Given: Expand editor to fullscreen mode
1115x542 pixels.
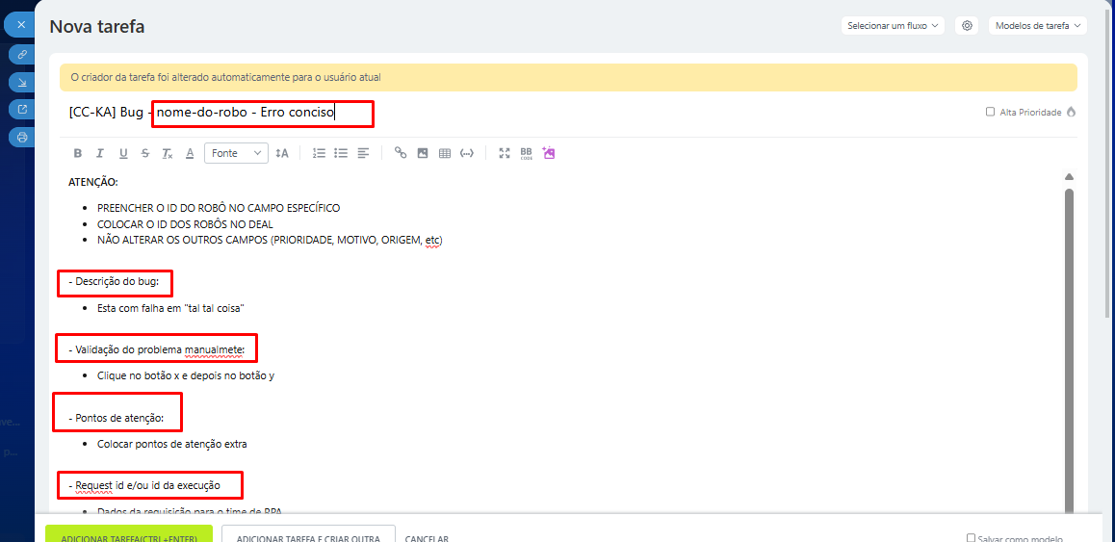Looking at the screenshot, I should pos(504,153).
